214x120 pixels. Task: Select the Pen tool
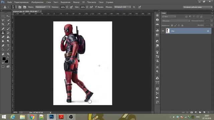click(x=3, y=45)
